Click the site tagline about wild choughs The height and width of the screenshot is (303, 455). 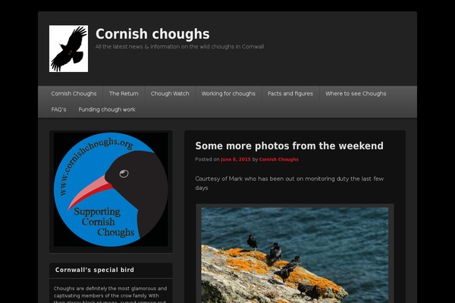click(180, 47)
